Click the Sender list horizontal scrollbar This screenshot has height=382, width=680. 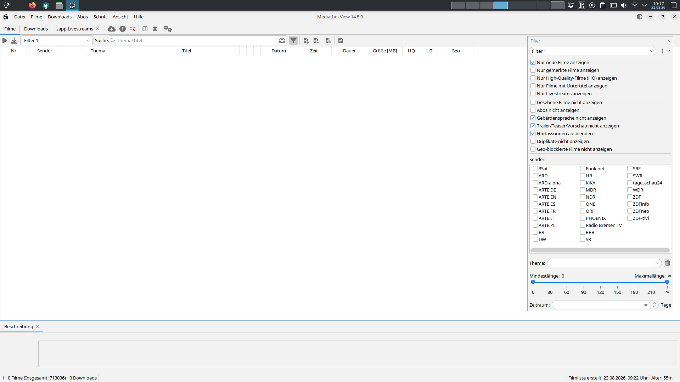click(600, 250)
